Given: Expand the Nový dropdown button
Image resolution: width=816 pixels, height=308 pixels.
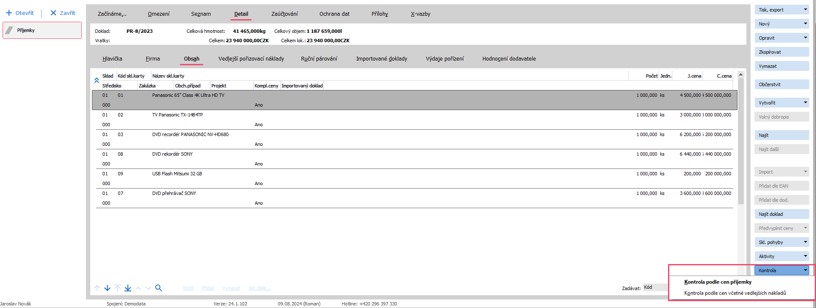Looking at the screenshot, I should 782,24.
